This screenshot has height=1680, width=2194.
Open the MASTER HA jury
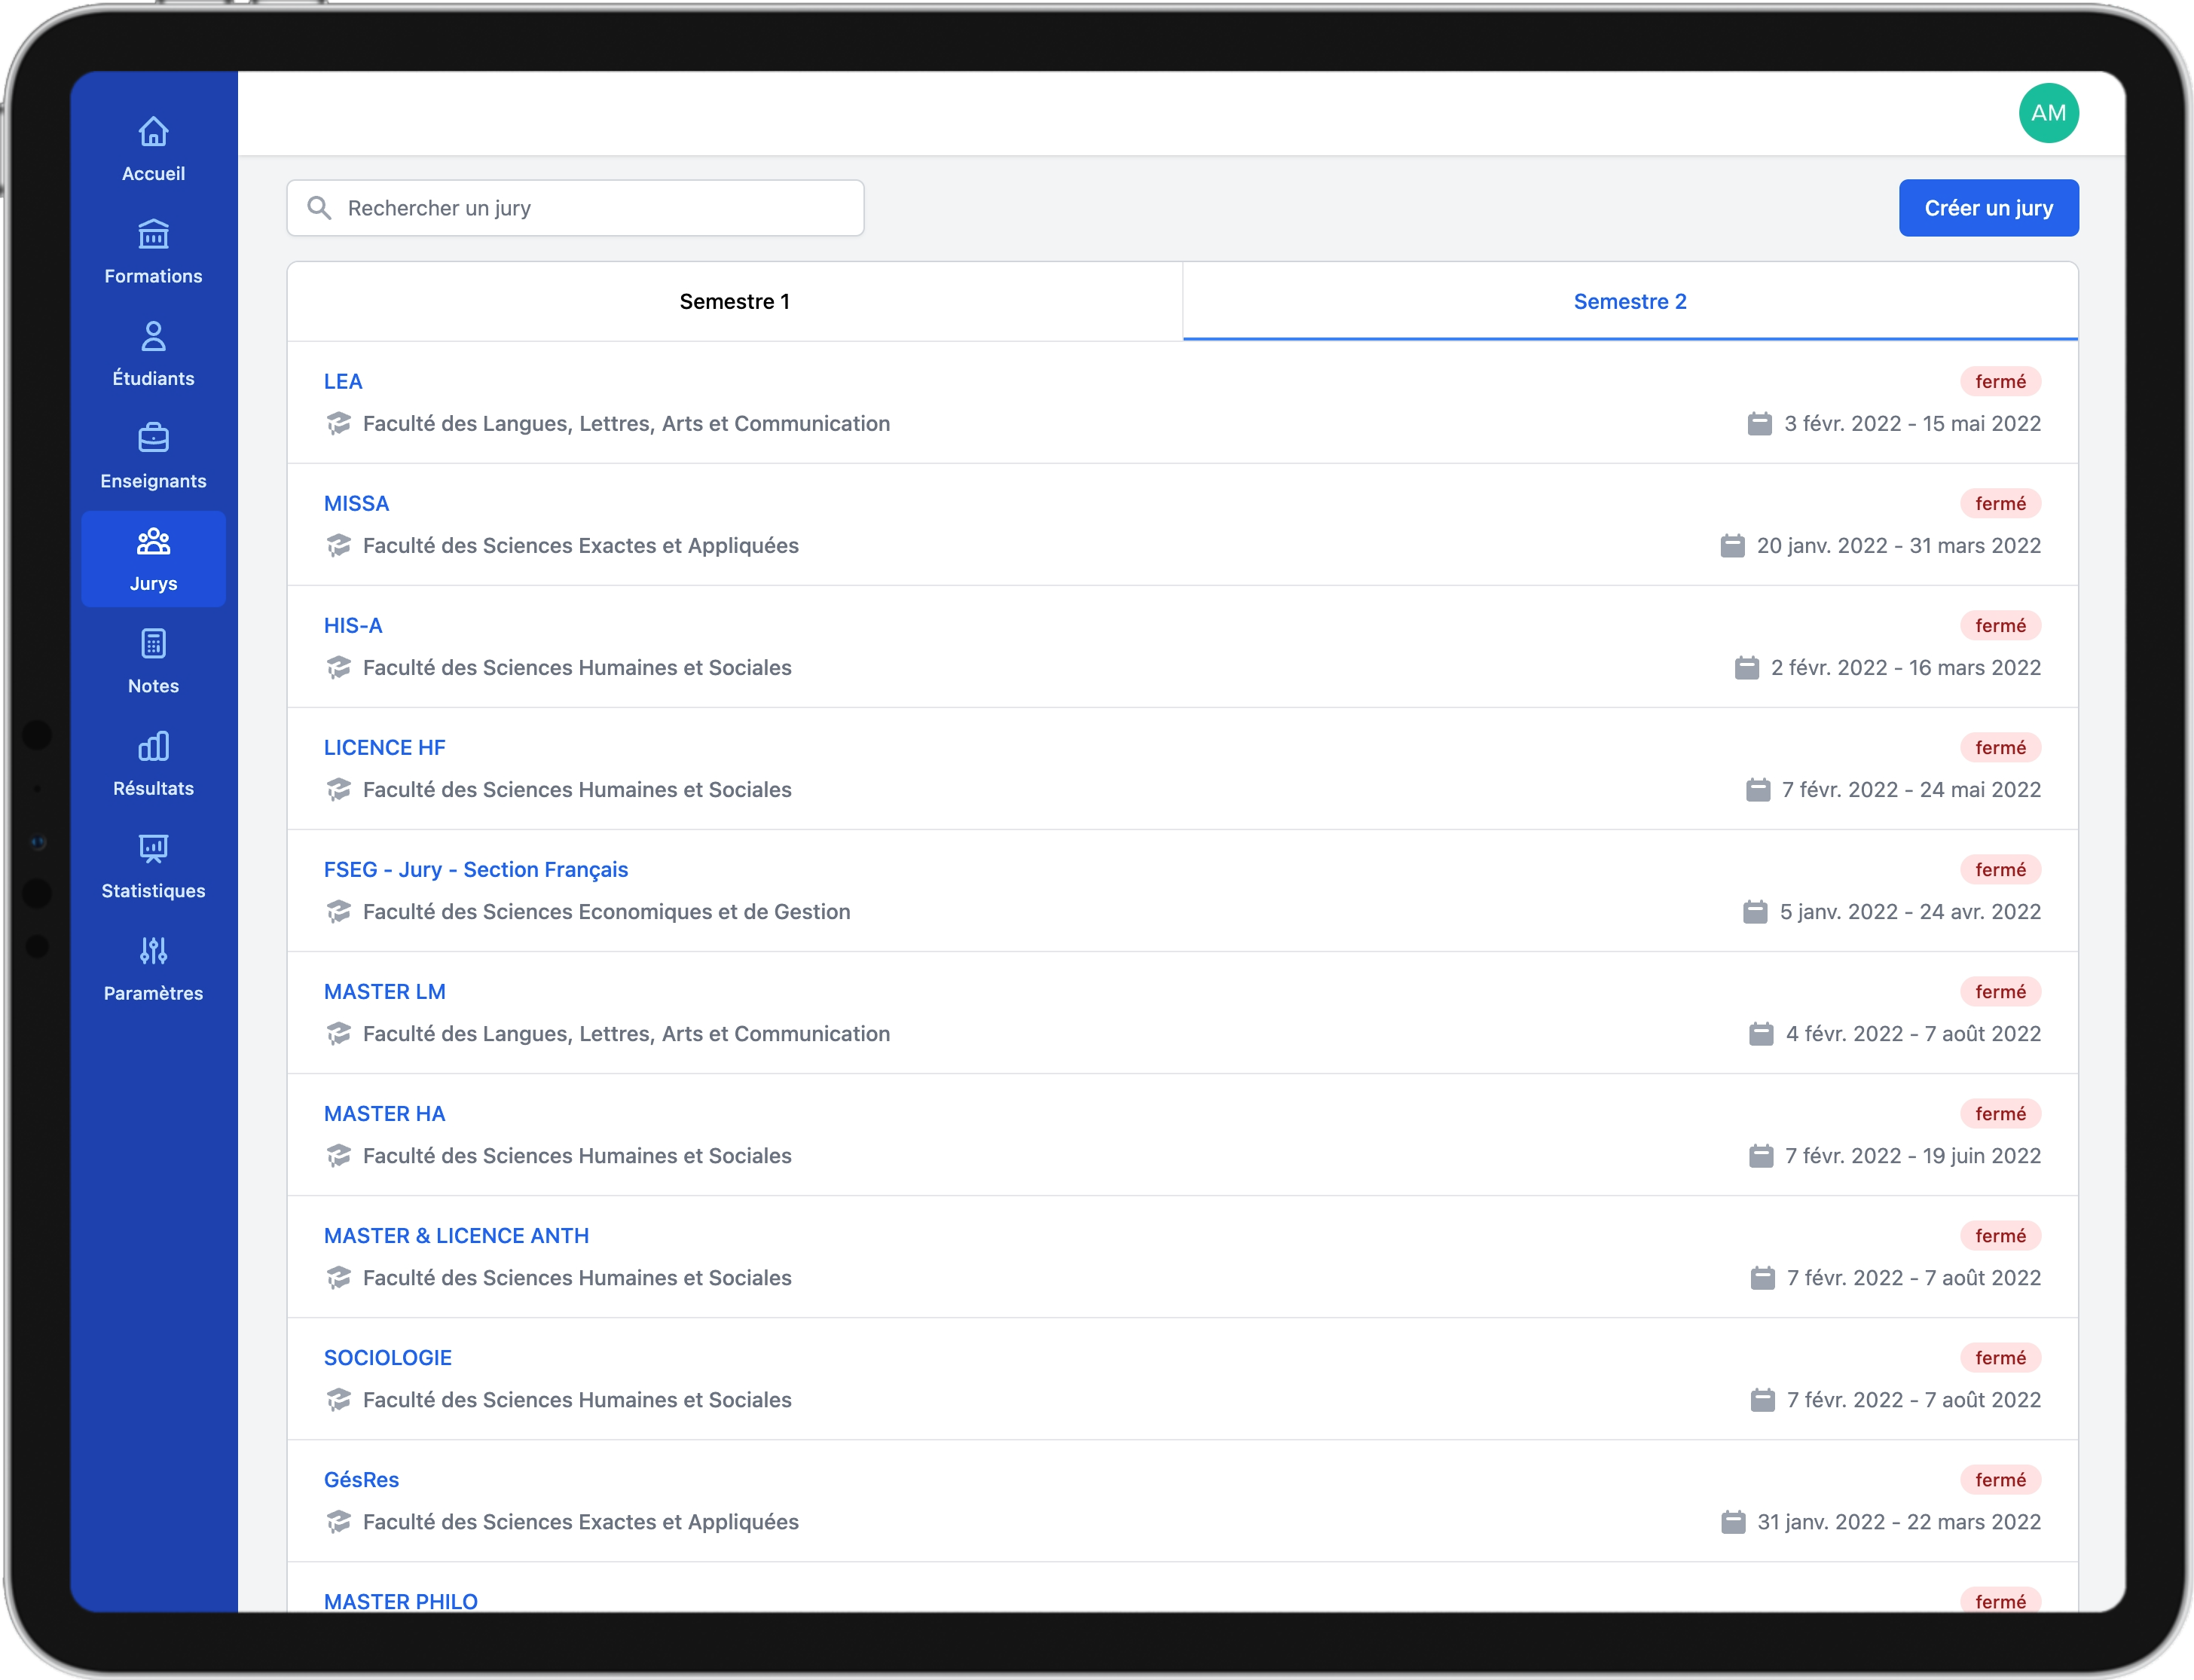pos(384,1114)
